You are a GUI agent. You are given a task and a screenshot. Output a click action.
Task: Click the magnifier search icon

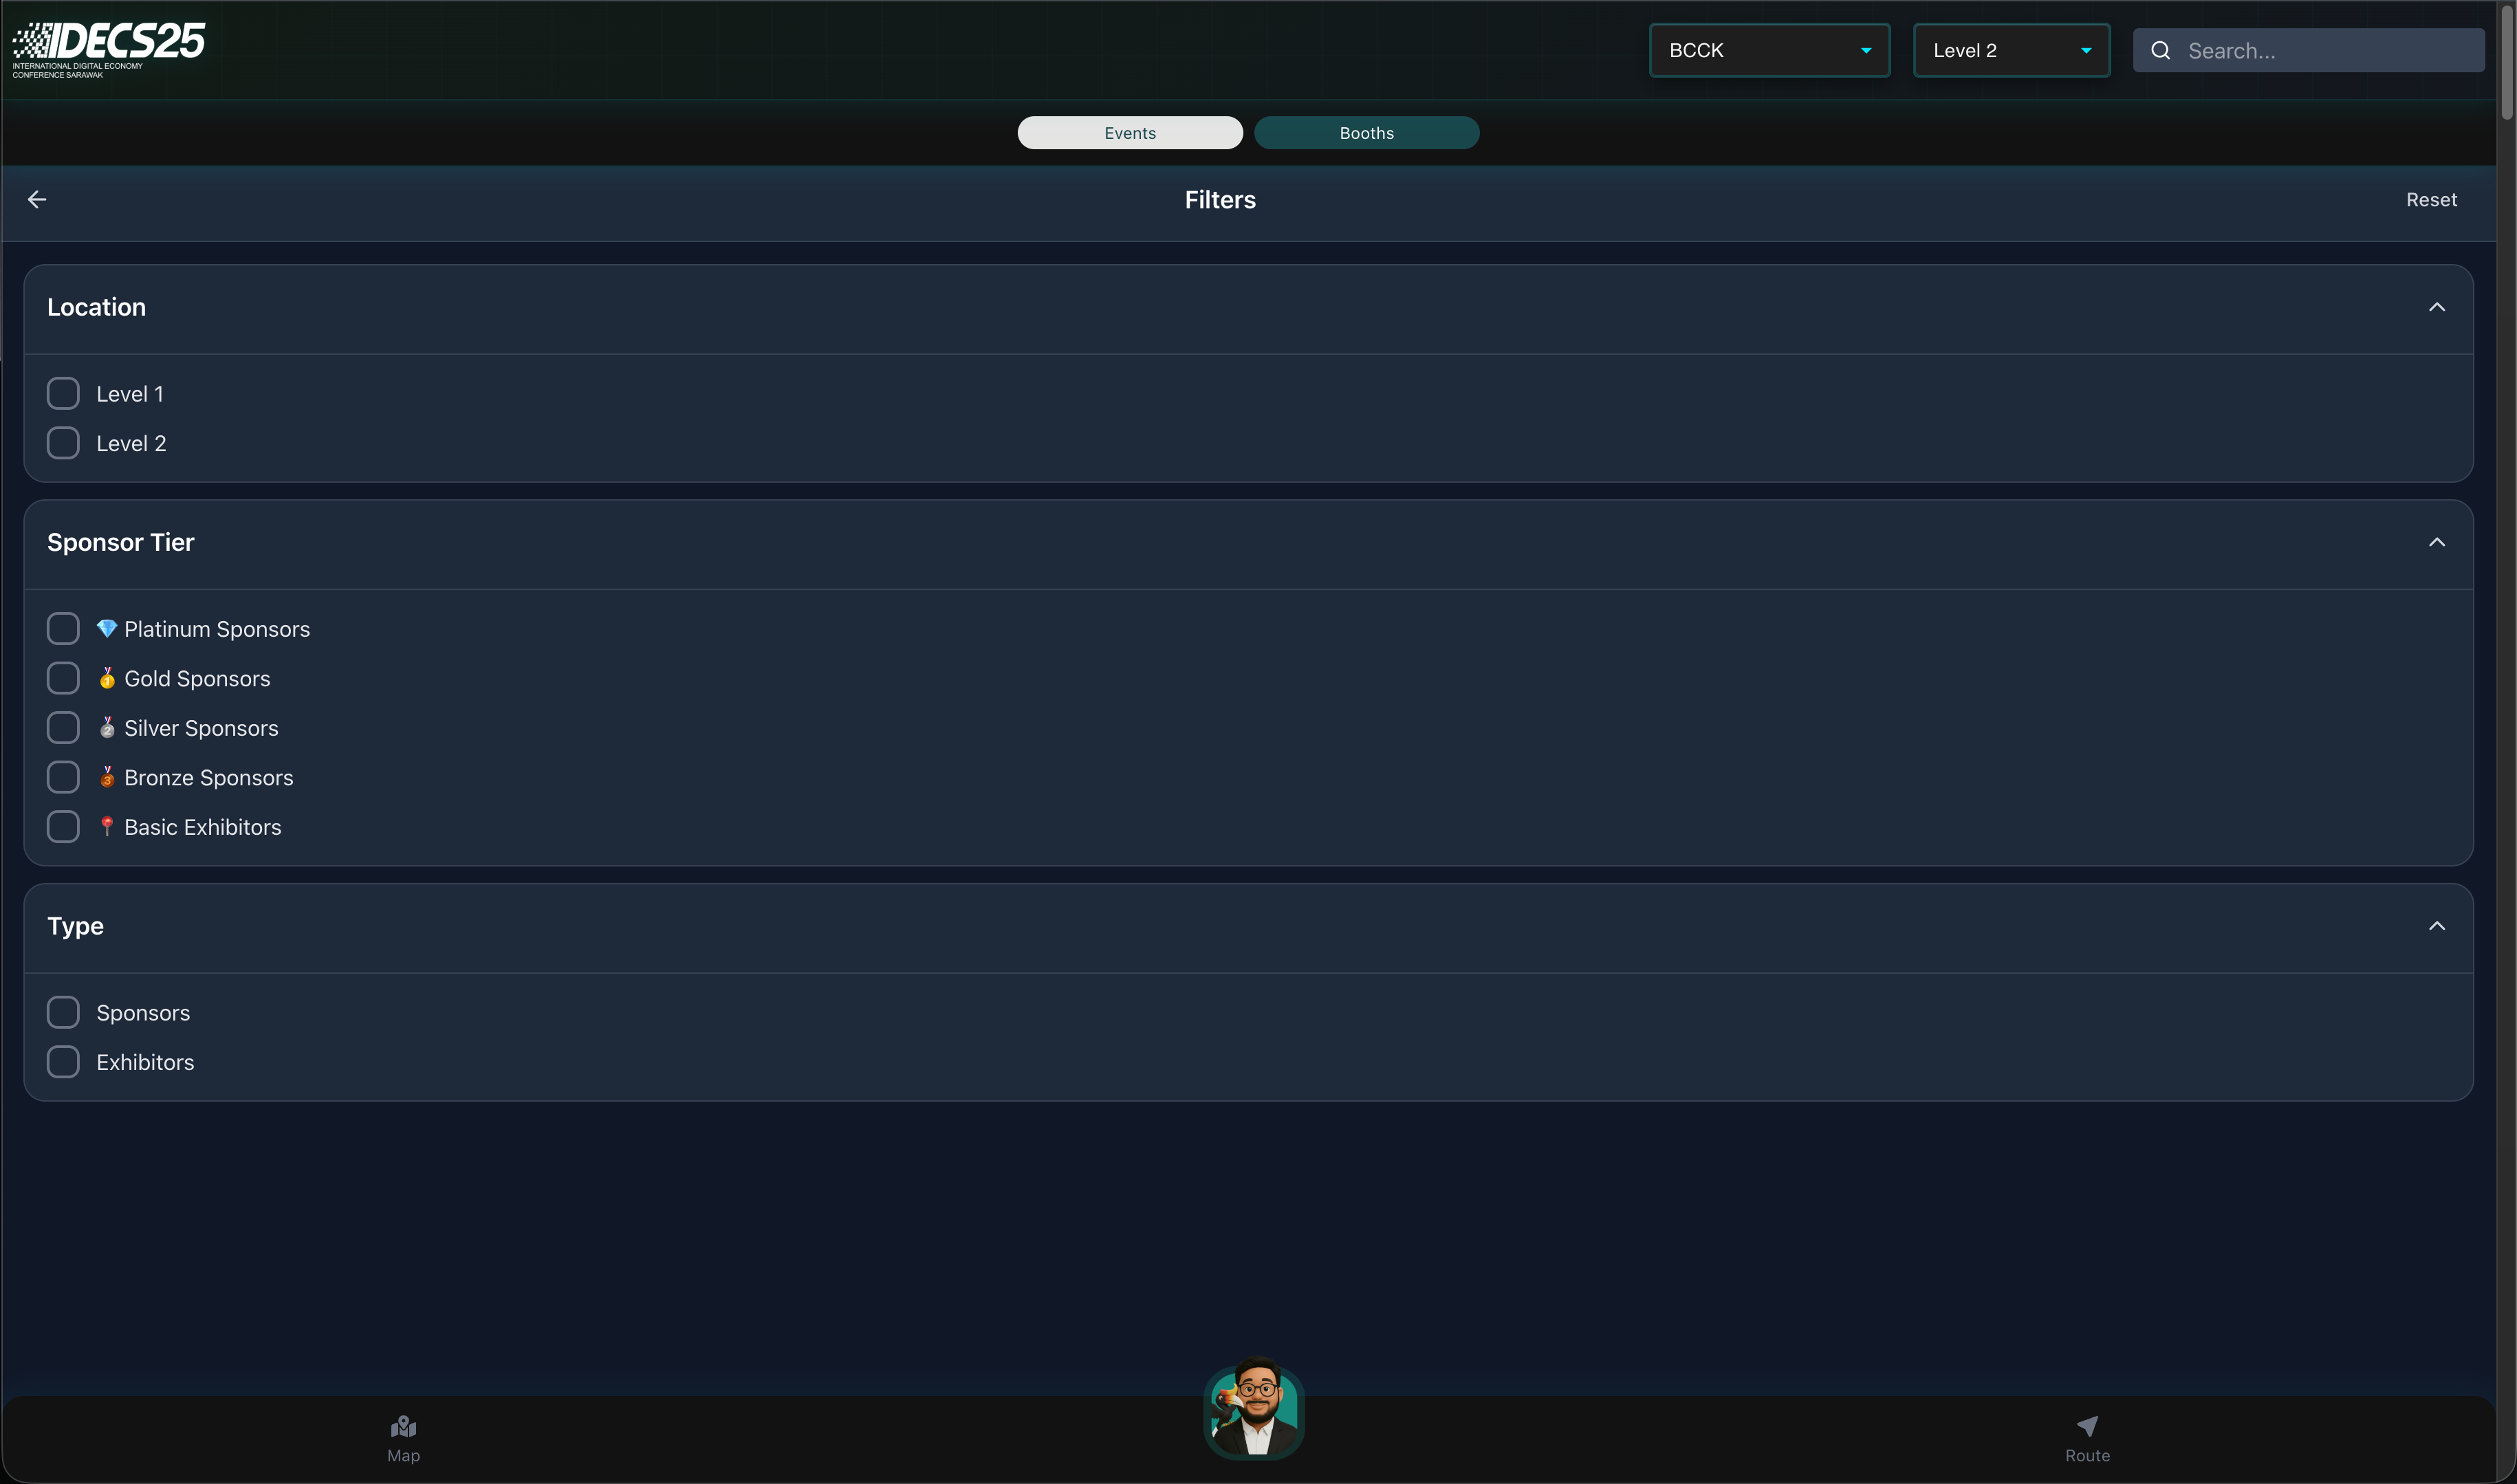[x=2160, y=51]
